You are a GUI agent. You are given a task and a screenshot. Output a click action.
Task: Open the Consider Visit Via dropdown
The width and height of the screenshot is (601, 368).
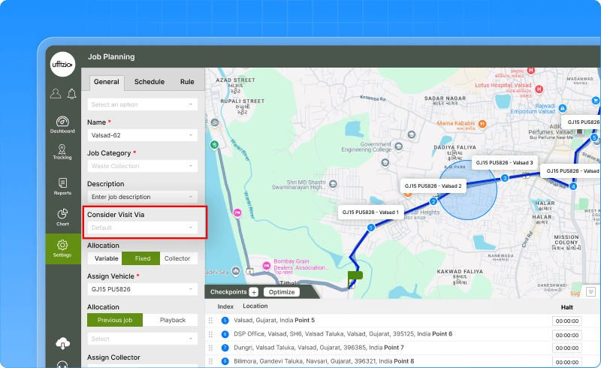pyautogui.click(x=143, y=228)
